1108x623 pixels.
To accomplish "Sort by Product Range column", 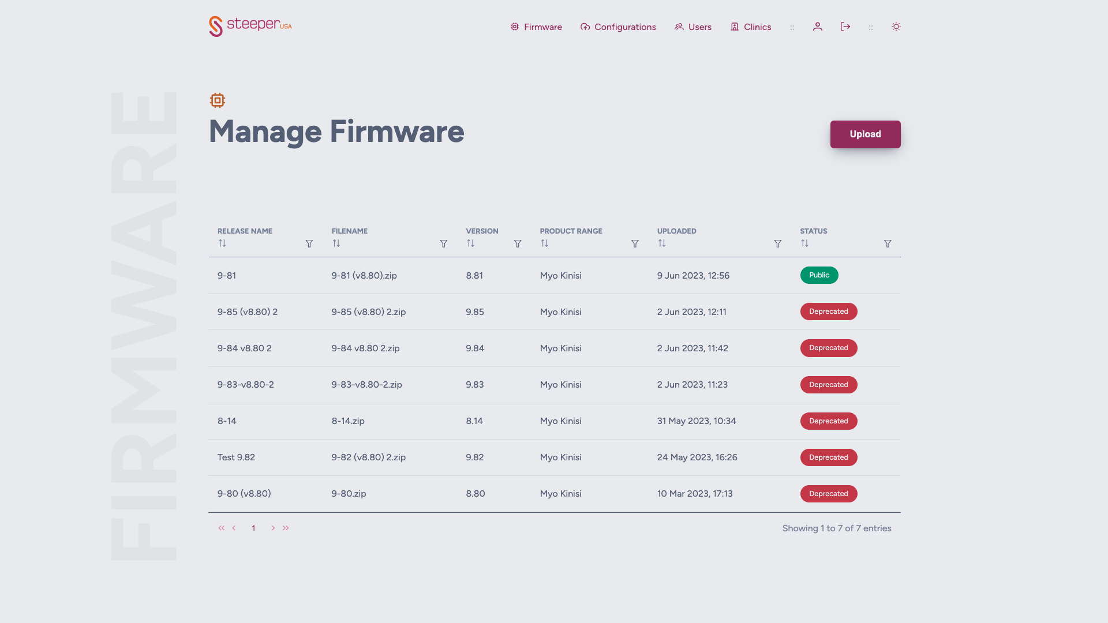I will point(545,243).
